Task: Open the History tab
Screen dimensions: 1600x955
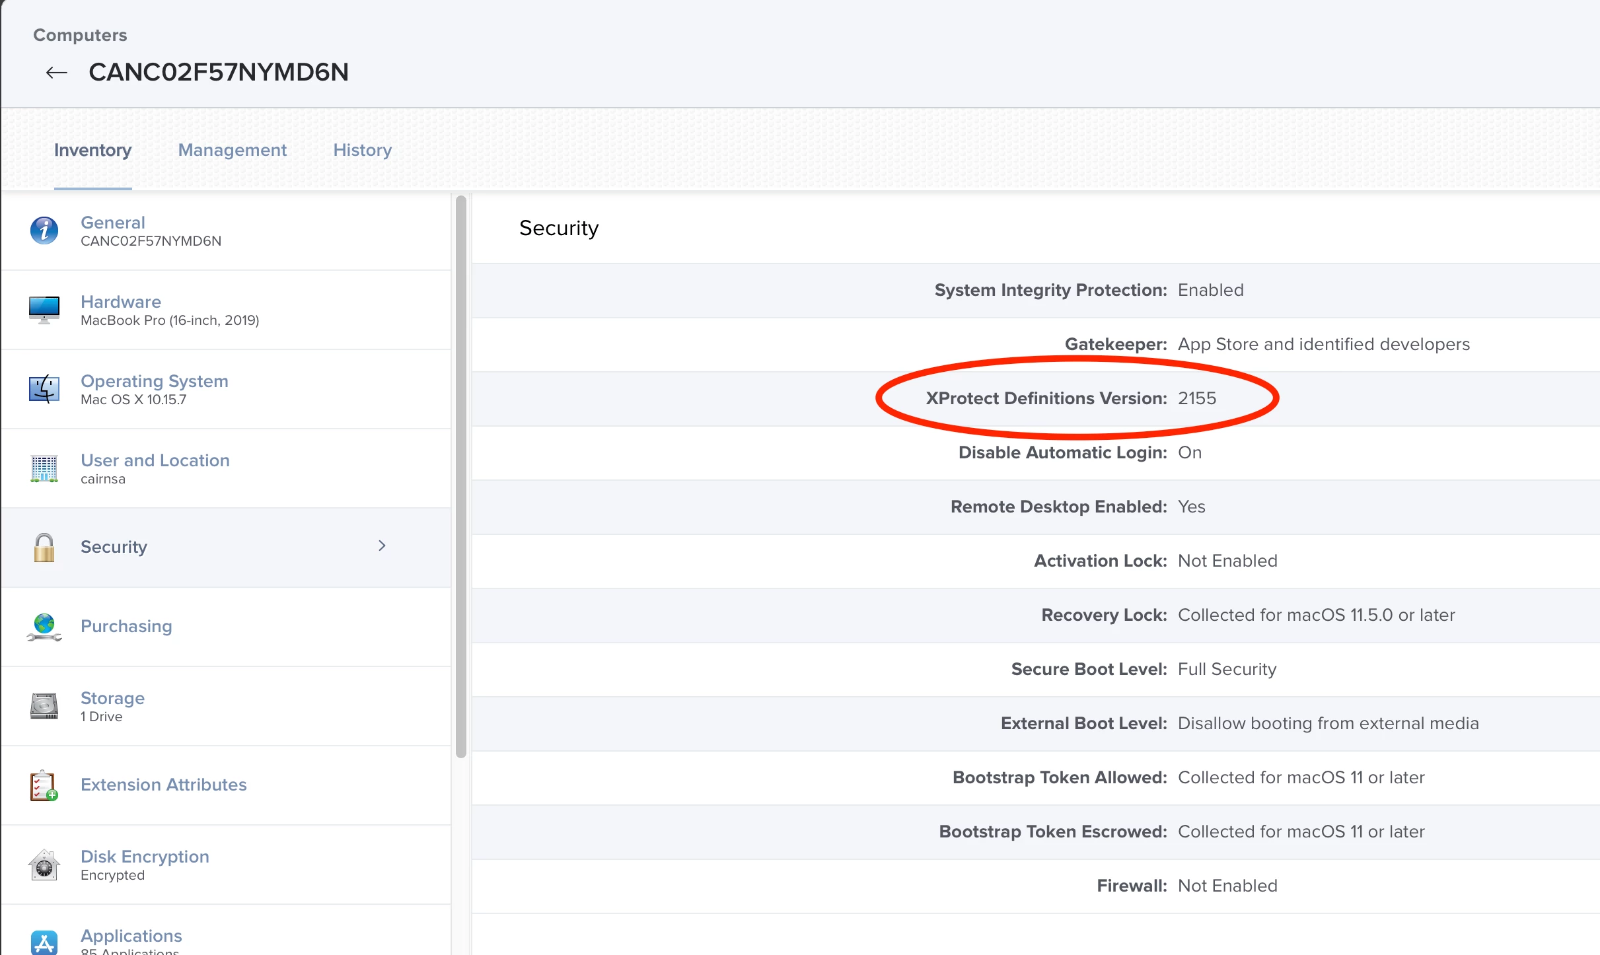Action: tap(362, 150)
